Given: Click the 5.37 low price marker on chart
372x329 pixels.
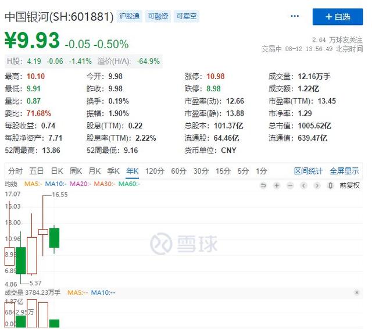Looking at the screenshot, I should 35,283.
